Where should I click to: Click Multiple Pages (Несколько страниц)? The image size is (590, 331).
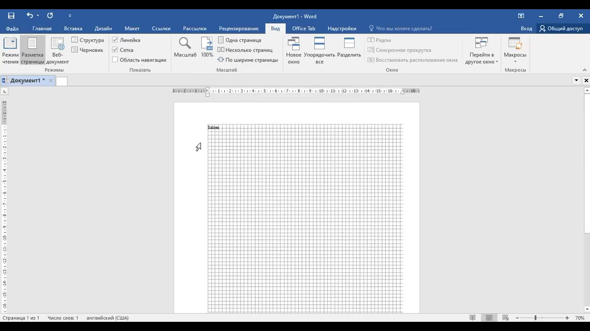coord(245,50)
